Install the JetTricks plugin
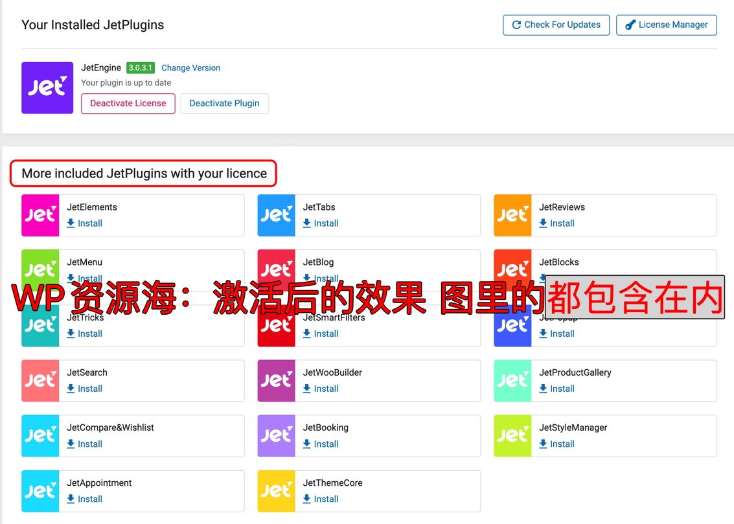 [85, 334]
